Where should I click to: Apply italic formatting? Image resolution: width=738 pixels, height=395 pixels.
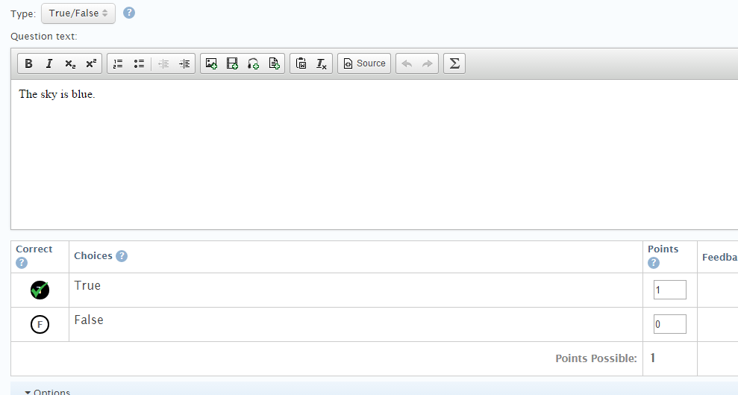pyautogui.click(x=49, y=63)
